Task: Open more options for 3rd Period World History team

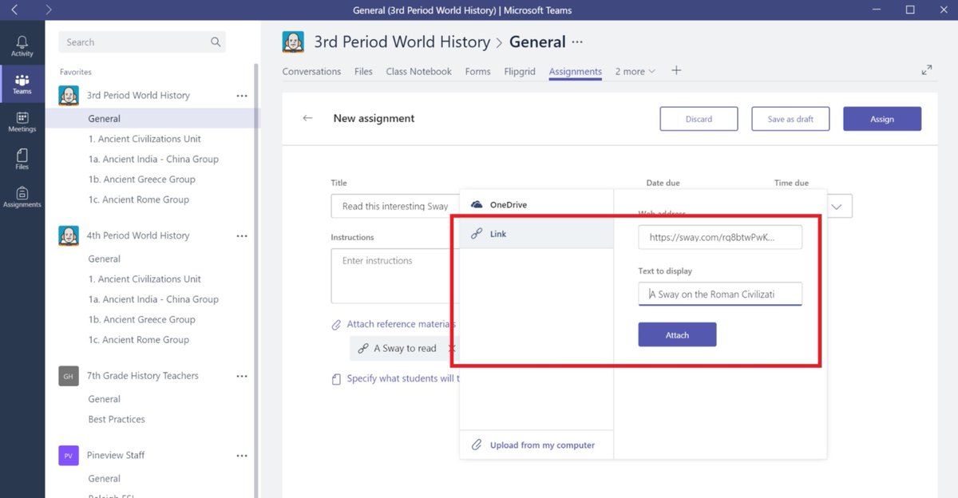Action: point(242,96)
